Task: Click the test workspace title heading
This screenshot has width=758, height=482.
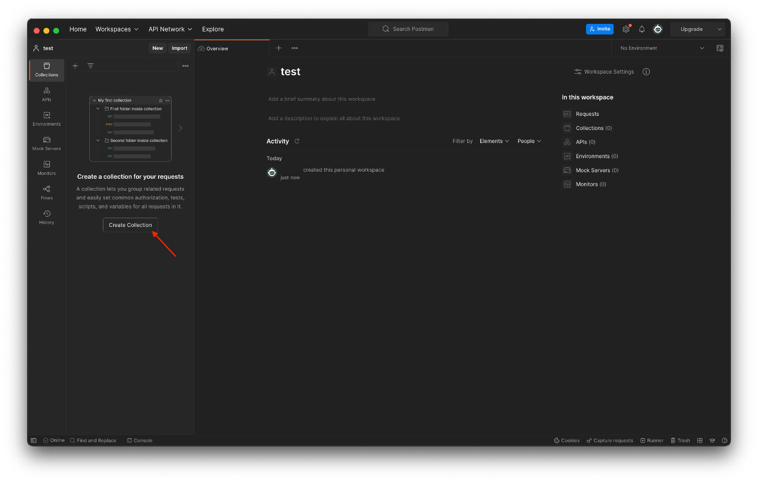Action: pos(291,71)
